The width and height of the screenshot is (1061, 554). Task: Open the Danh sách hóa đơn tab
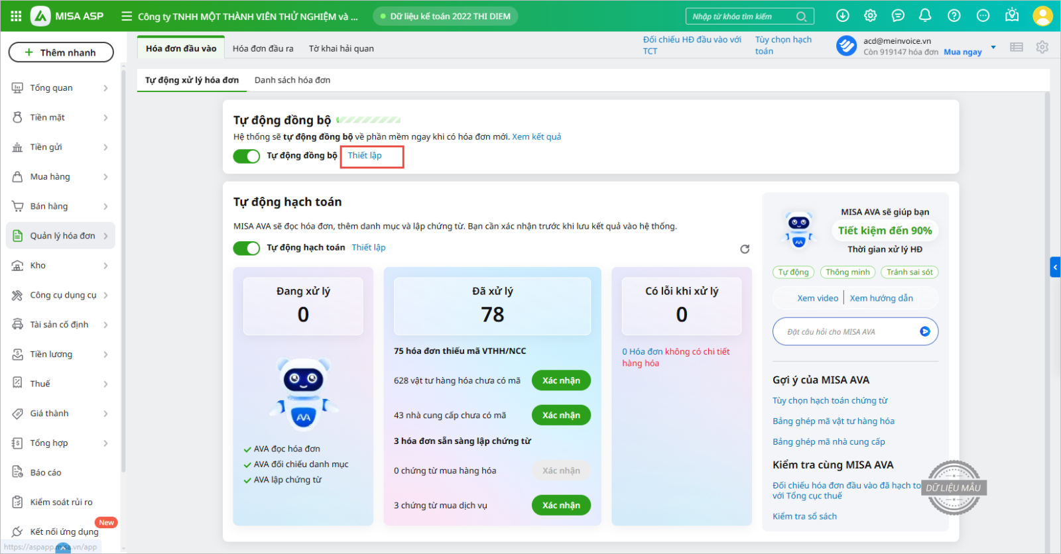292,80
